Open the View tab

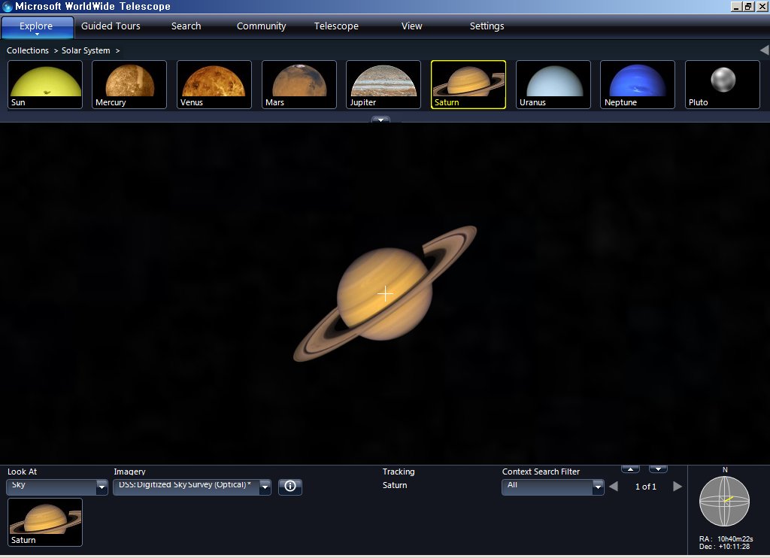411,26
